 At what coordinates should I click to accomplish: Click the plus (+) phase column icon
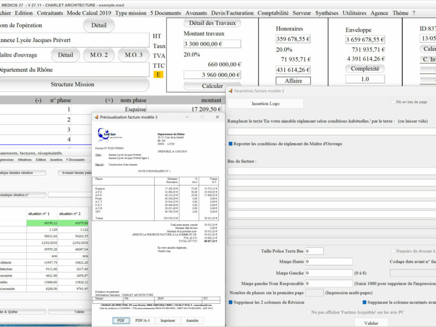coord(109,100)
